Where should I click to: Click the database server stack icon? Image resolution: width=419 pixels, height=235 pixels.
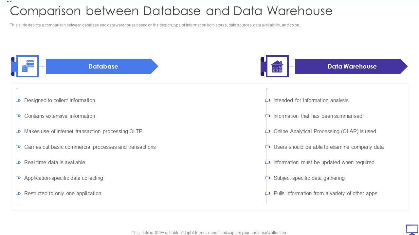point(27,66)
